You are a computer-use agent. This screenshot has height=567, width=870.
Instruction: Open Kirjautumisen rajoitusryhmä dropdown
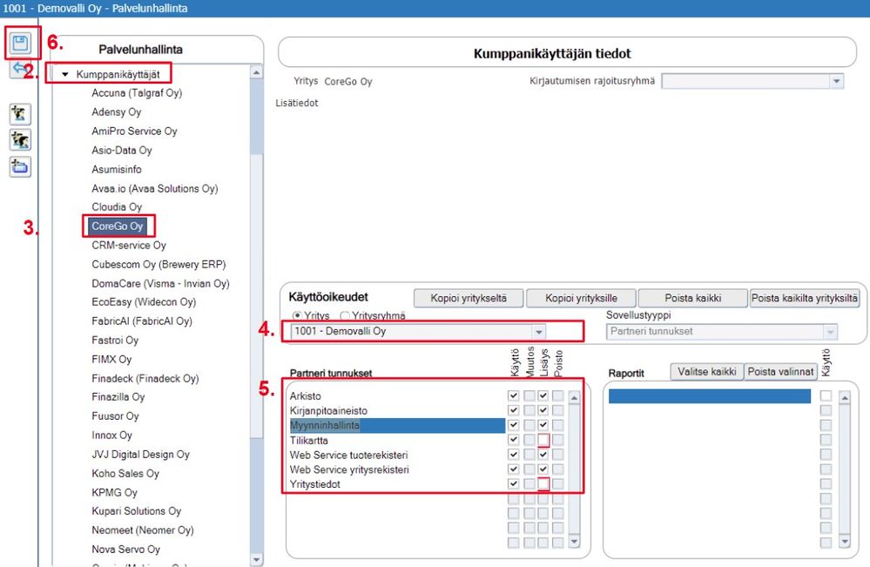point(836,82)
